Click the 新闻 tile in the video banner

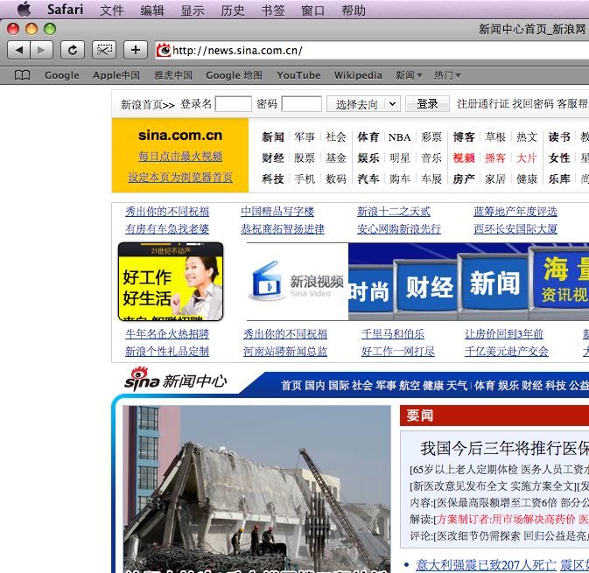[494, 283]
